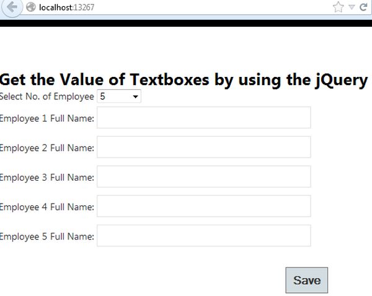The width and height of the screenshot is (372, 296).
Task: Bookmark this page with the star icon
Action: click(x=338, y=7)
